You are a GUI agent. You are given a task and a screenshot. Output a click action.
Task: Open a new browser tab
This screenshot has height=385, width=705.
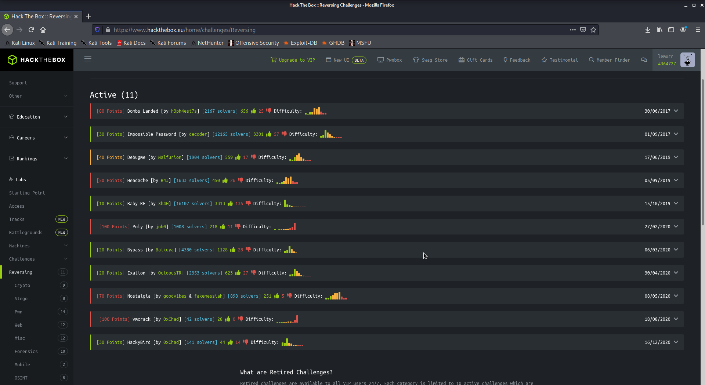pyautogui.click(x=88, y=16)
